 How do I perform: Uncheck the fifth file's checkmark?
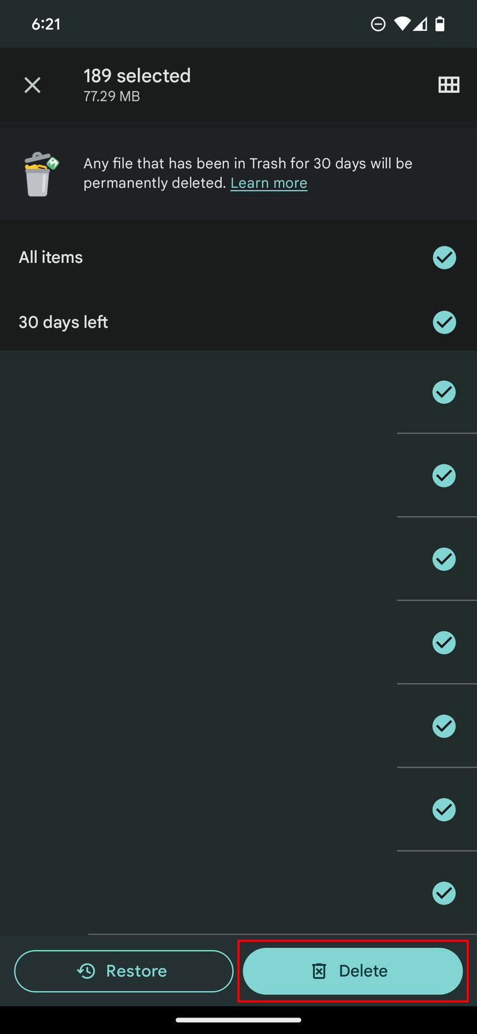coord(444,726)
